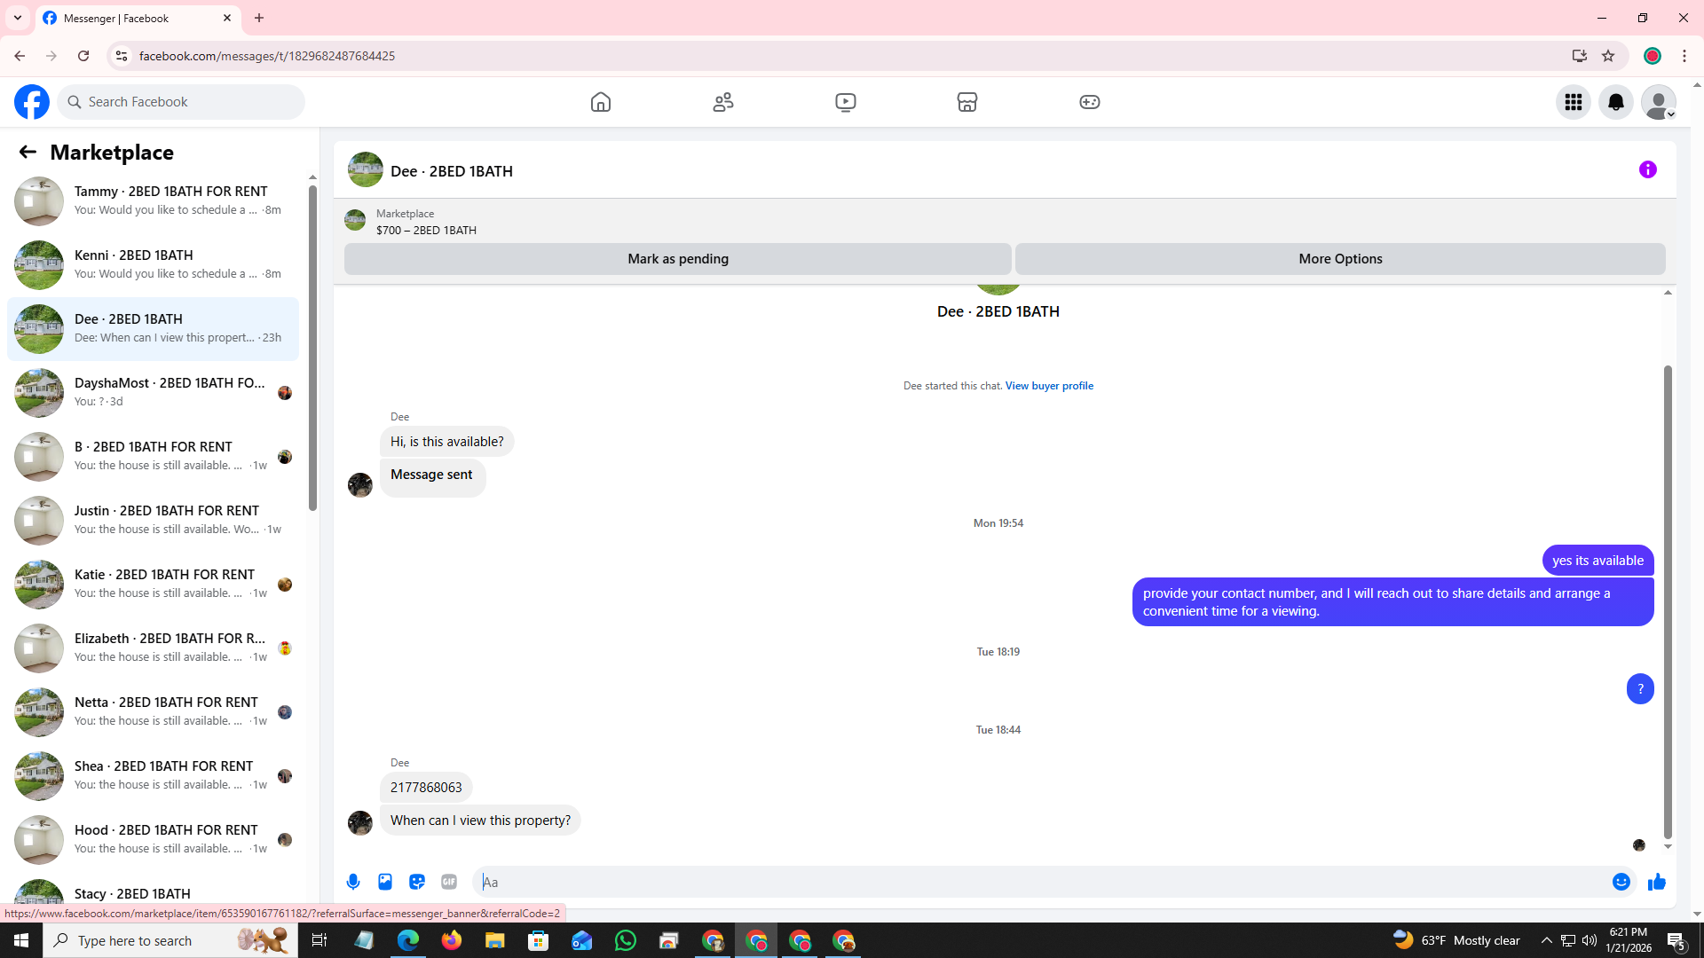Click the message input field
Image resolution: width=1704 pixels, height=958 pixels.
tap(1038, 882)
